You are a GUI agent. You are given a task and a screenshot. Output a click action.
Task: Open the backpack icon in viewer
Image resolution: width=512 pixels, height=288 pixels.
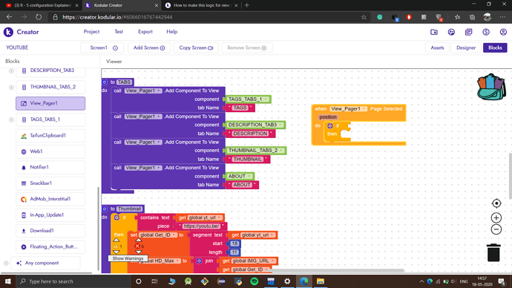(x=491, y=87)
